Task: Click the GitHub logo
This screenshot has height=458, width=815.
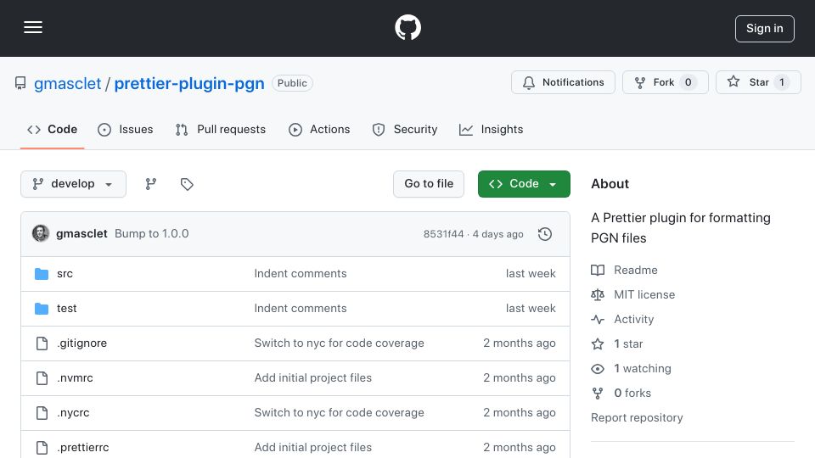Action: [407, 27]
